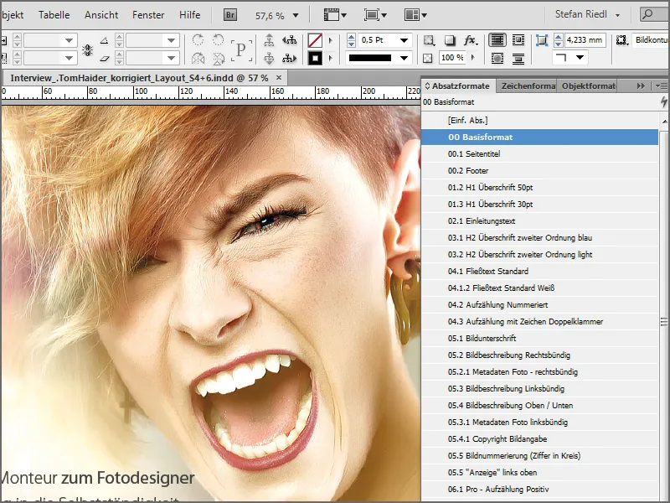The image size is (670, 503).
Task: Open the shear angle dropdown
Action: pyautogui.click(x=172, y=58)
